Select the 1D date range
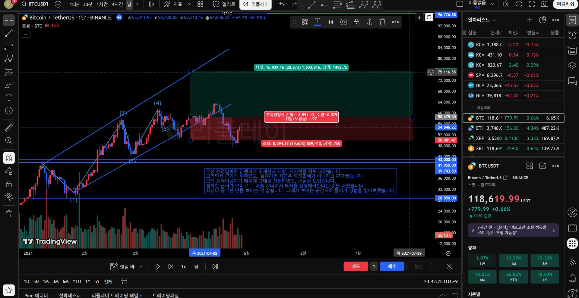This screenshot has width=579, height=298. pos(27,281)
